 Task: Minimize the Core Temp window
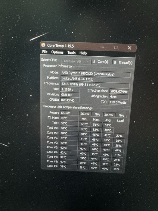(103, 47)
